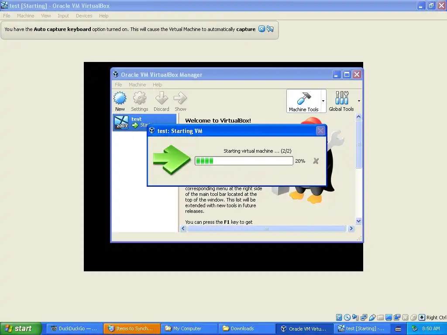Open the Input menu
The height and width of the screenshot is (335, 447).
pos(63,16)
